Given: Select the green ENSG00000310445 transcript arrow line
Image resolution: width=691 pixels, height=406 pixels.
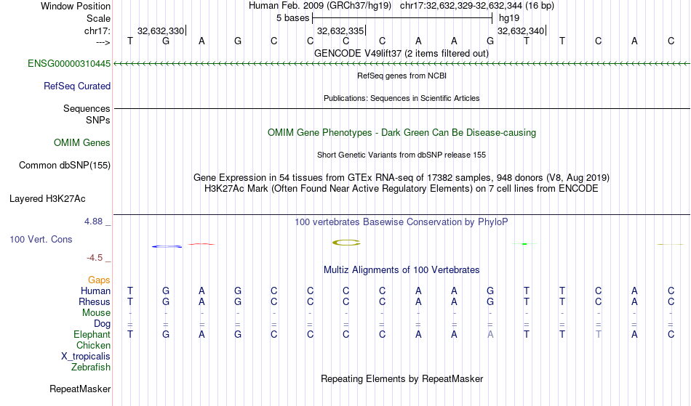Looking at the screenshot, I should coord(402,64).
